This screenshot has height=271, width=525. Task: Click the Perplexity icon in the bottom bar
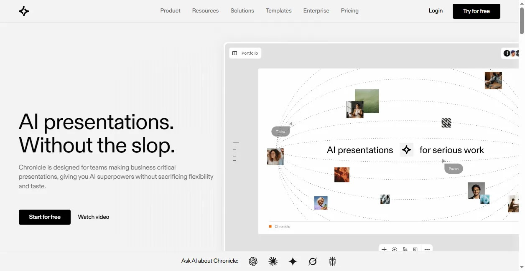(333, 261)
